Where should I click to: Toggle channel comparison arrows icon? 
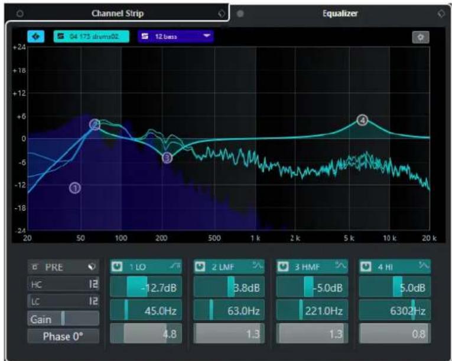(x=36, y=37)
